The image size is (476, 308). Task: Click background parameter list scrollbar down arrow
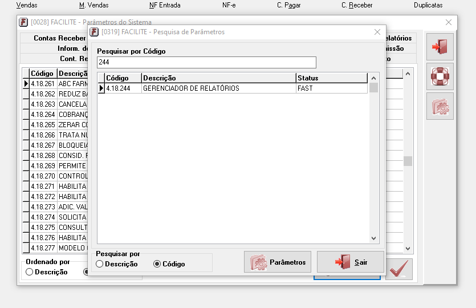point(408,249)
